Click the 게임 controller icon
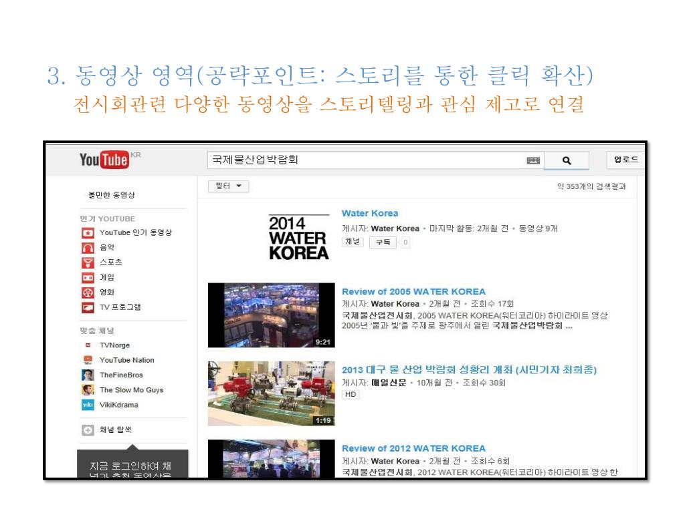 [x=88, y=277]
